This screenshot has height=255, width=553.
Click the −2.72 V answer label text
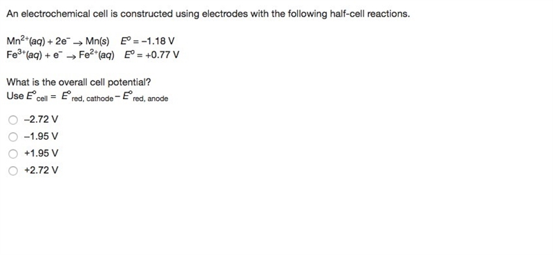(x=41, y=120)
